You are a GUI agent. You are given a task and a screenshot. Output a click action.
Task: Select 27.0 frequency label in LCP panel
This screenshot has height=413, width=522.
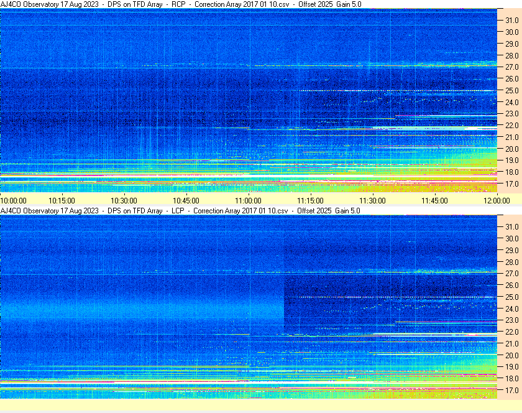point(511,273)
